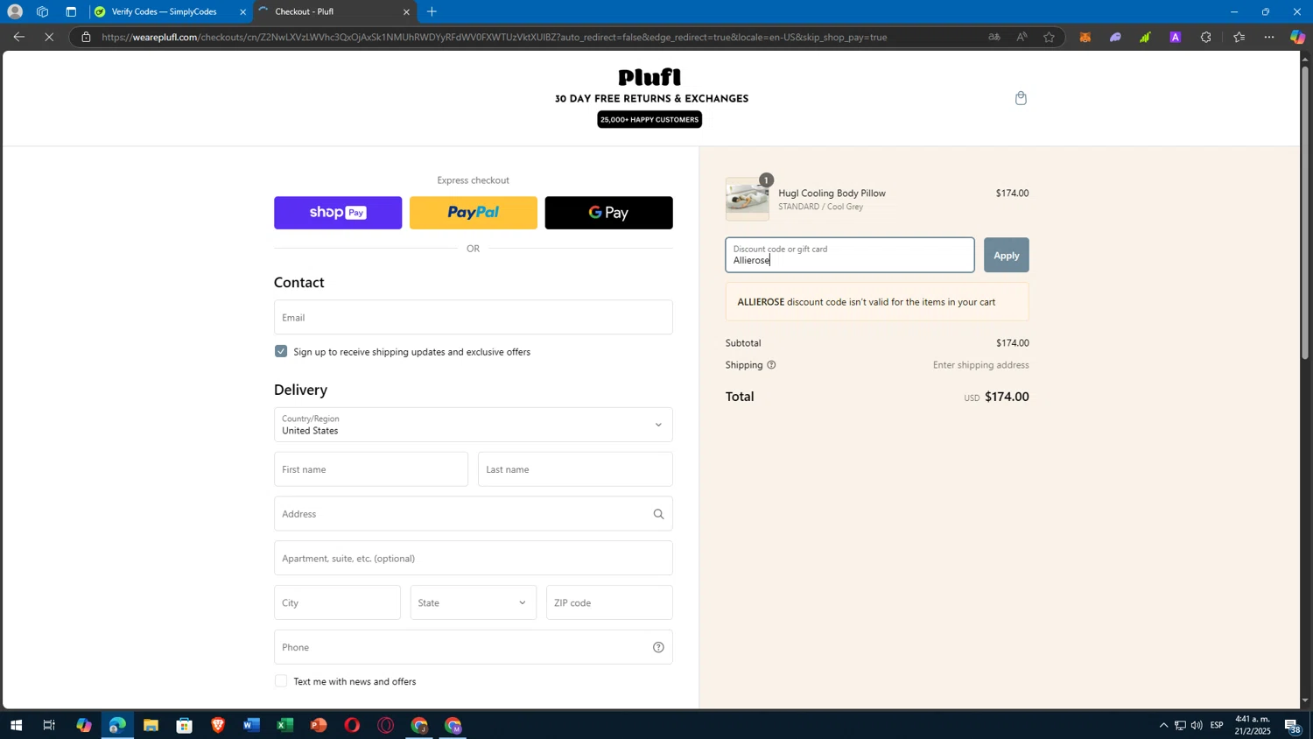
Task: Add page to favorites star
Action: (x=1049, y=37)
